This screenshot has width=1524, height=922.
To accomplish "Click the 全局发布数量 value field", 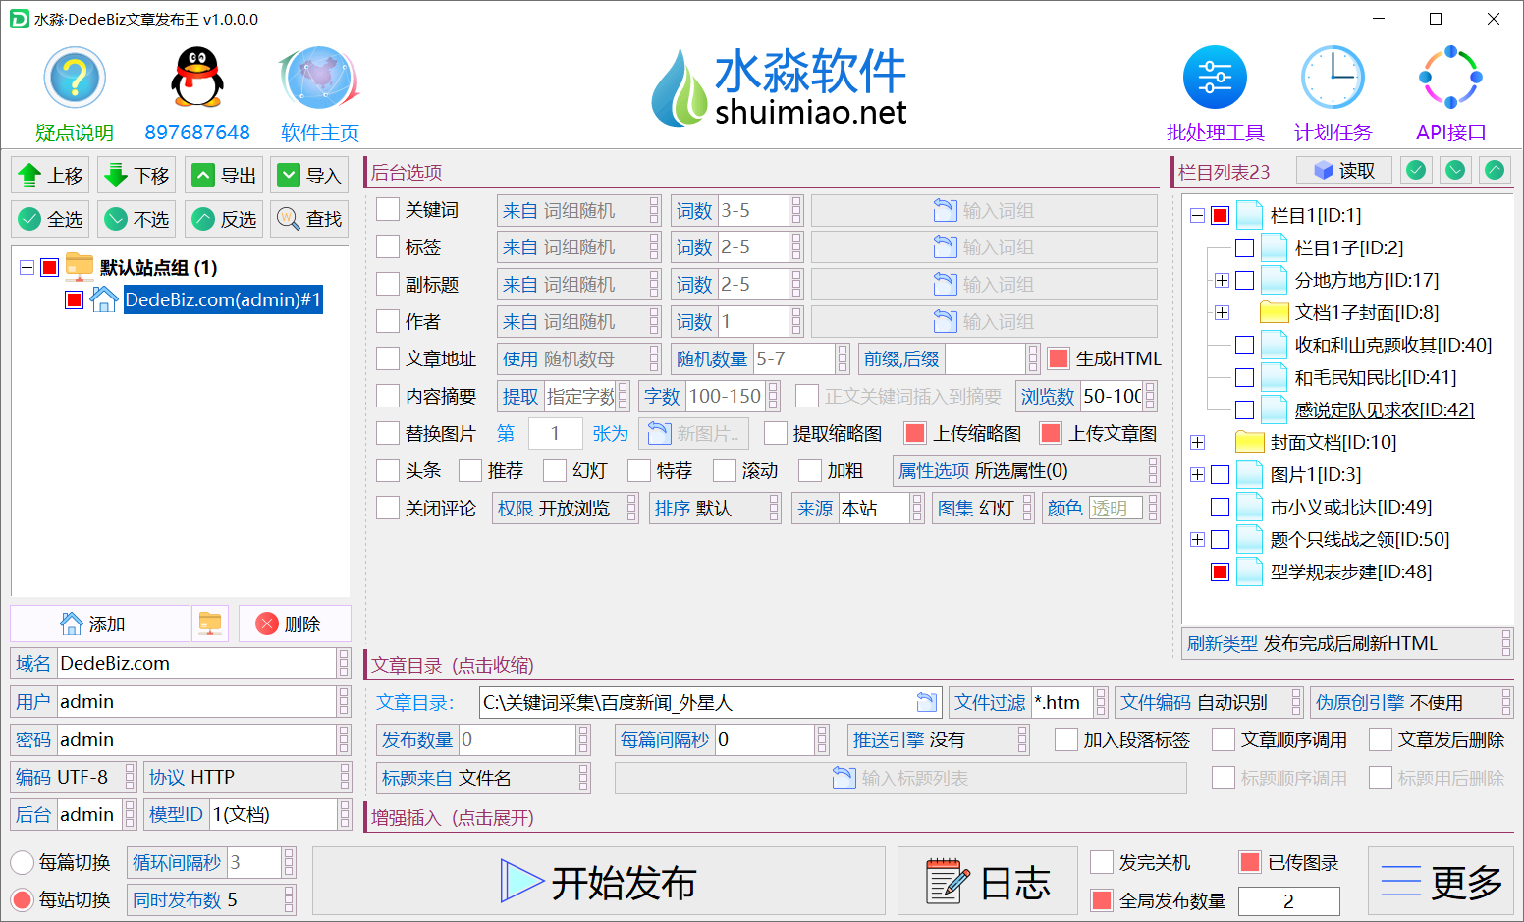I will (1289, 901).
